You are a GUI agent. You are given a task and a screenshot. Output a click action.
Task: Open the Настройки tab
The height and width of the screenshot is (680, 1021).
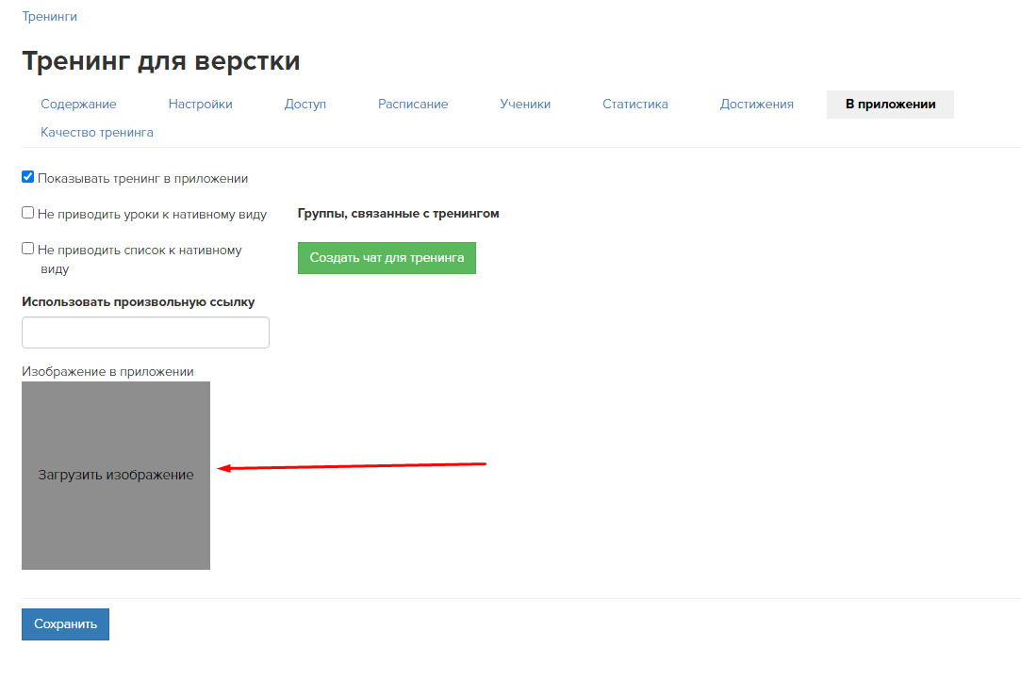click(x=200, y=104)
